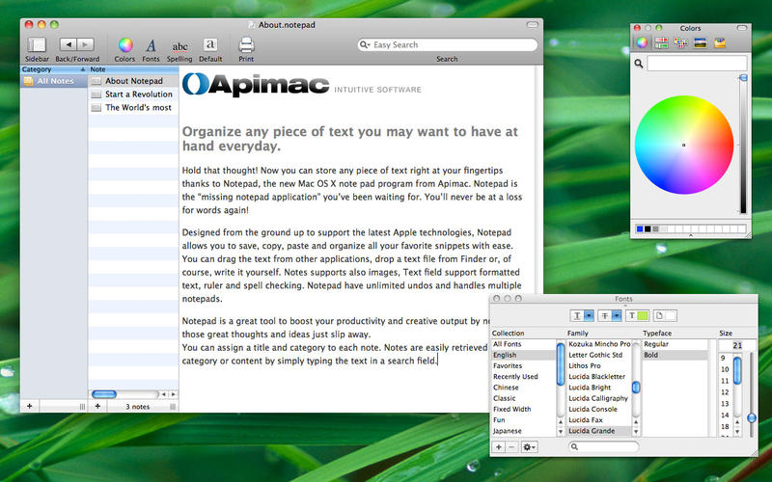Open the crayons color picker
The width and height of the screenshot is (772, 482).
pos(721,42)
